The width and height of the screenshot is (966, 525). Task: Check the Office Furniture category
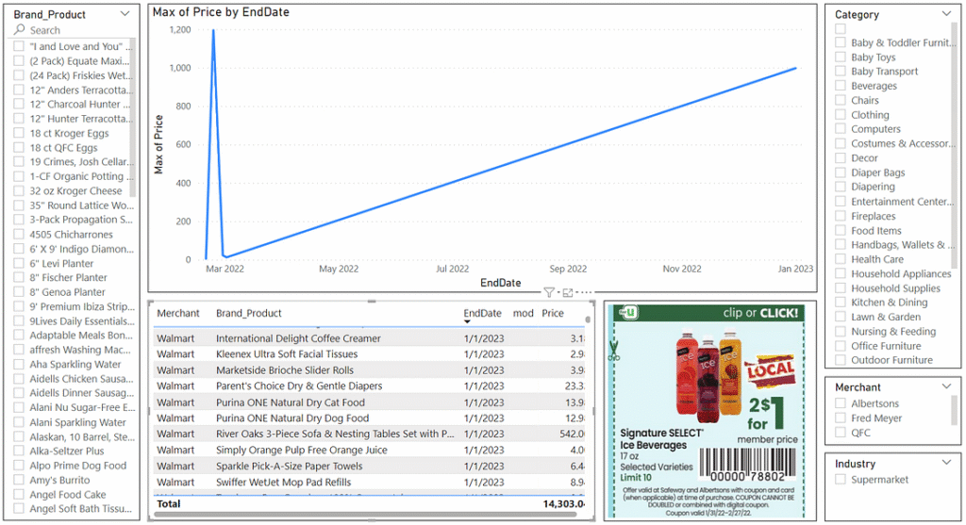tap(841, 345)
